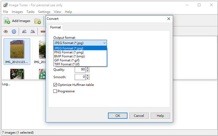Open the File menu
218x136 pixels.
(6, 12)
